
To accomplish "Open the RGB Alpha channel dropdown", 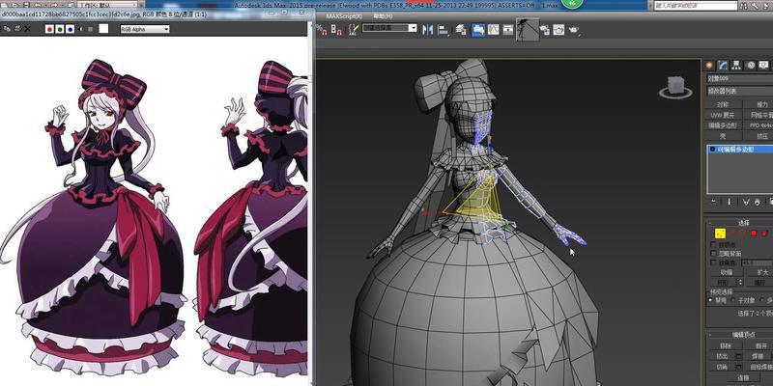I will [145, 29].
